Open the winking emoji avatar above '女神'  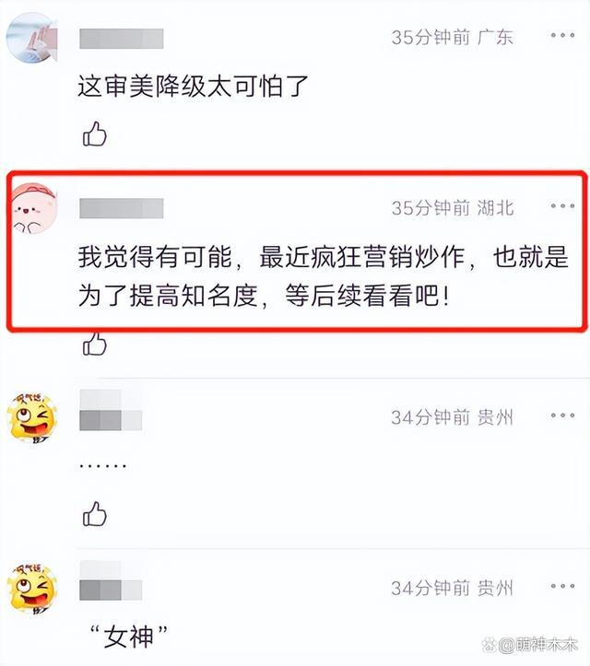[x=32, y=589]
